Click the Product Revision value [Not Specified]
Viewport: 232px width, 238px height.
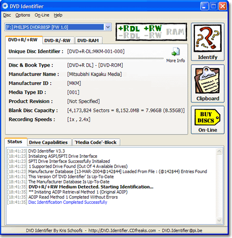(x=83, y=101)
